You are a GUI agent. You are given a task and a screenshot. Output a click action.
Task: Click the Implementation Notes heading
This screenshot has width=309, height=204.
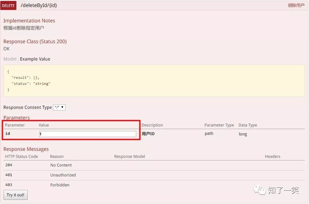29,20
